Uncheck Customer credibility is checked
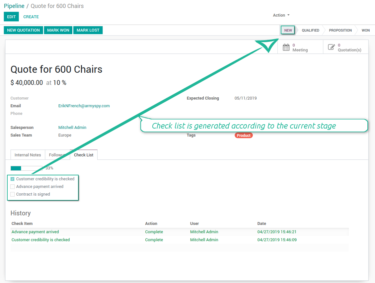Screen dimensions: 375x283 tap(12, 179)
